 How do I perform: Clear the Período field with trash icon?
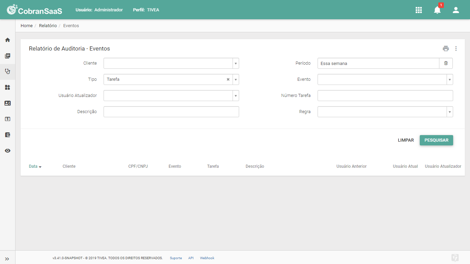point(446,63)
